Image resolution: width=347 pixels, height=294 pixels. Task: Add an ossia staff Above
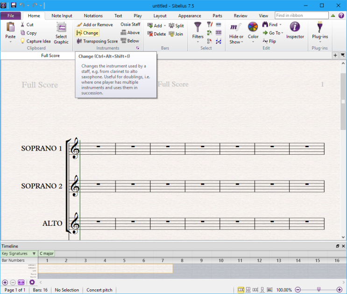(x=130, y=33)
